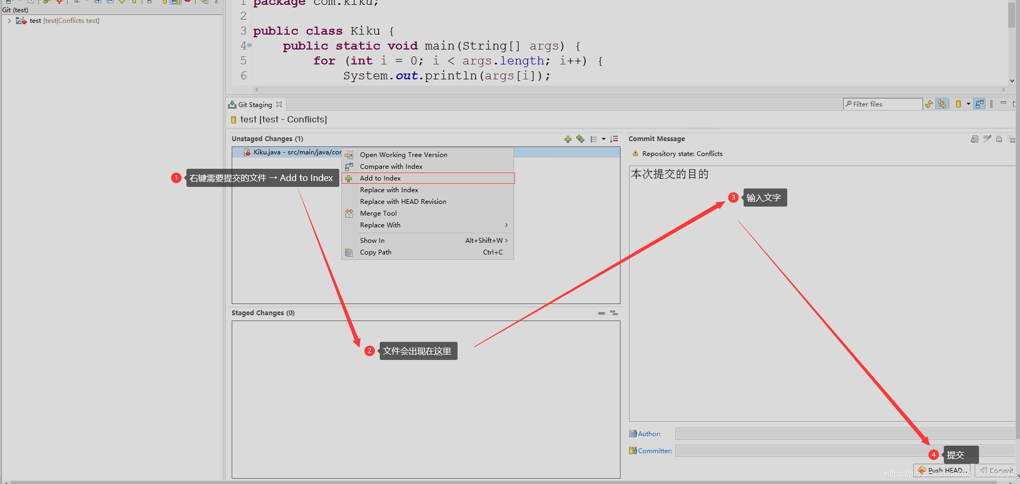This screenshot has height=484, width=1020.
Task: Click the refresh icon in Git Staging toolbar
Action: [929, 104]
